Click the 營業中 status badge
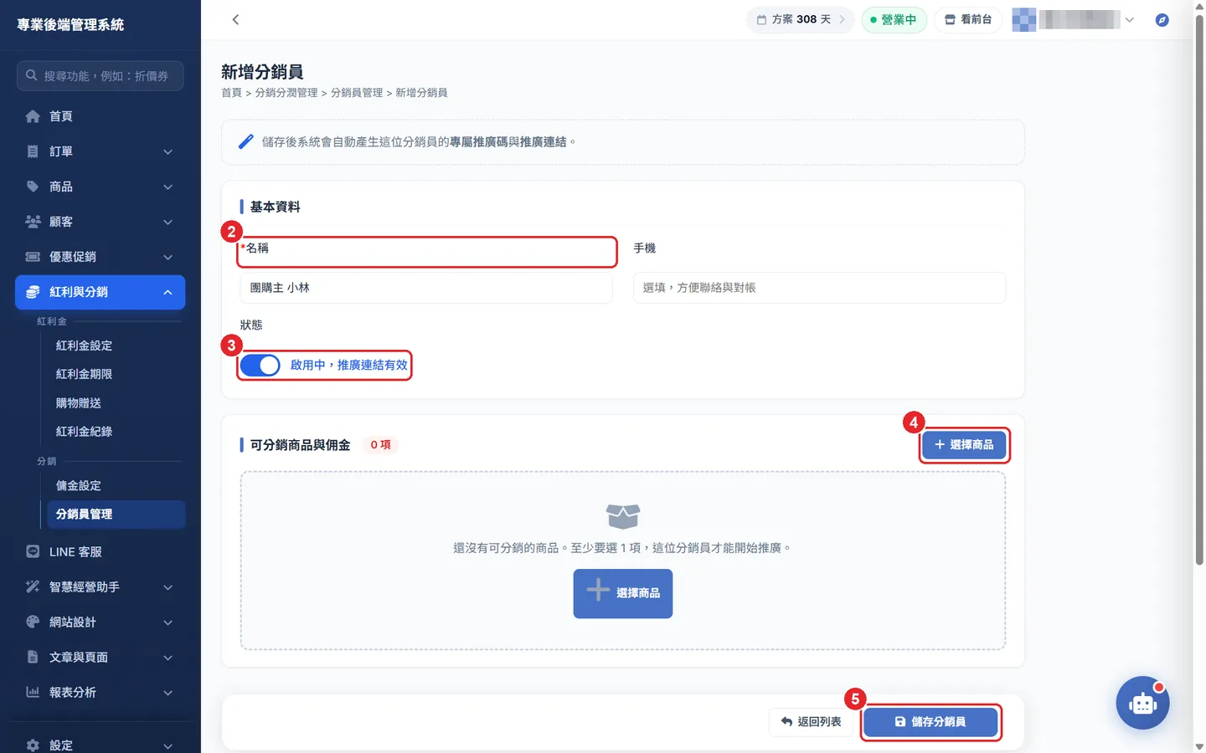1206x753 pixels. [894, 19]
